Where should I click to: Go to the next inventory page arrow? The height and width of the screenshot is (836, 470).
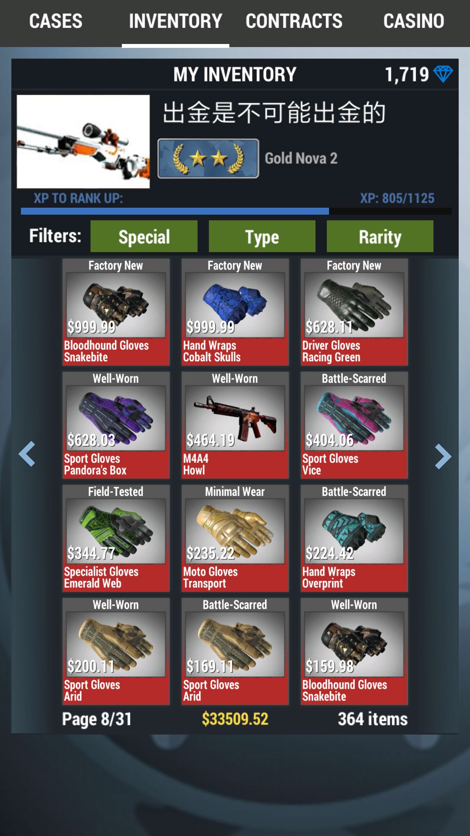[x=443, y=456]
